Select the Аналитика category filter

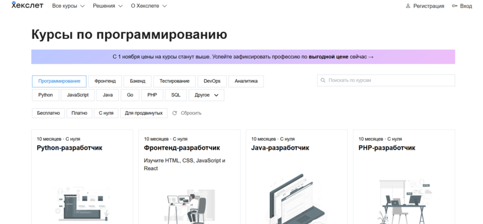pos(246,81)
